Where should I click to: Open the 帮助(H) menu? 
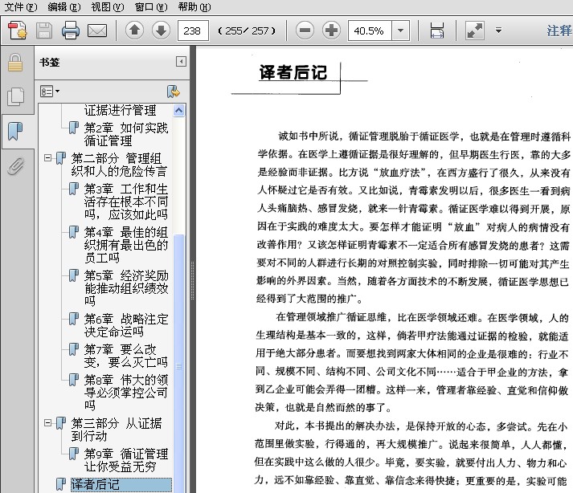tap(193, 7)
